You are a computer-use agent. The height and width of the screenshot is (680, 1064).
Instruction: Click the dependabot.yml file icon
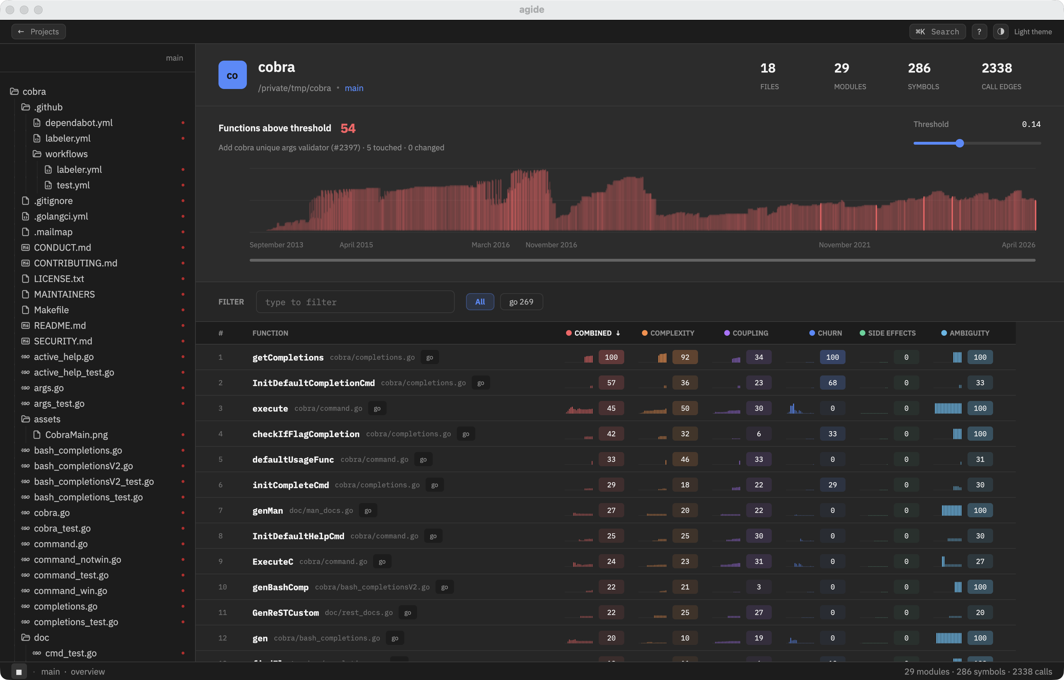(x=37, y=123)
